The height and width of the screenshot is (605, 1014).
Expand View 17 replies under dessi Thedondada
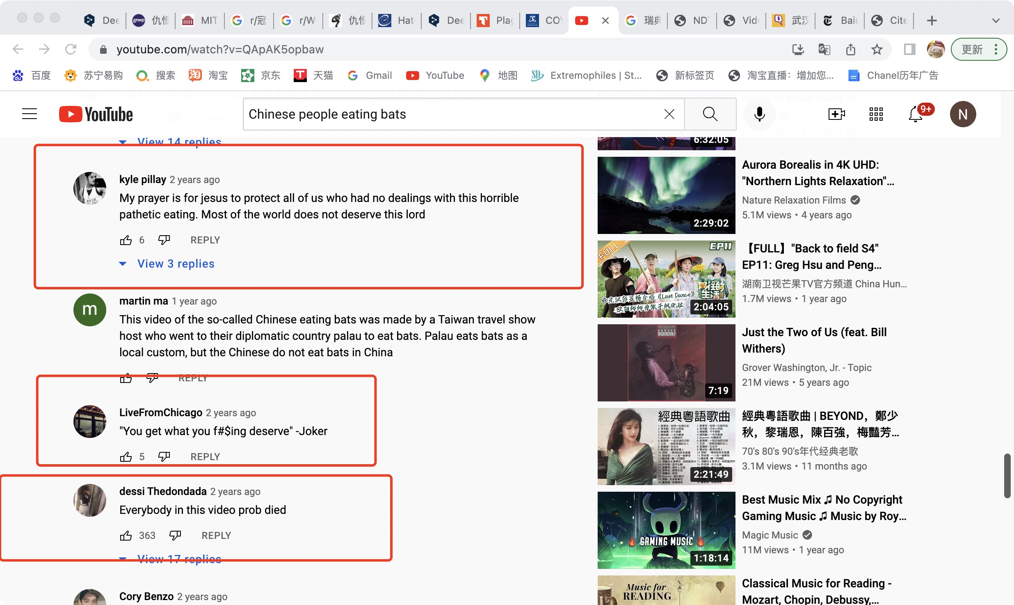179,559
